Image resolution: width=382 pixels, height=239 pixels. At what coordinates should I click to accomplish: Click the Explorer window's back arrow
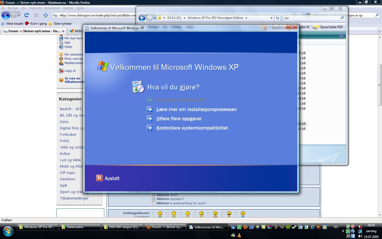(142, 18)
